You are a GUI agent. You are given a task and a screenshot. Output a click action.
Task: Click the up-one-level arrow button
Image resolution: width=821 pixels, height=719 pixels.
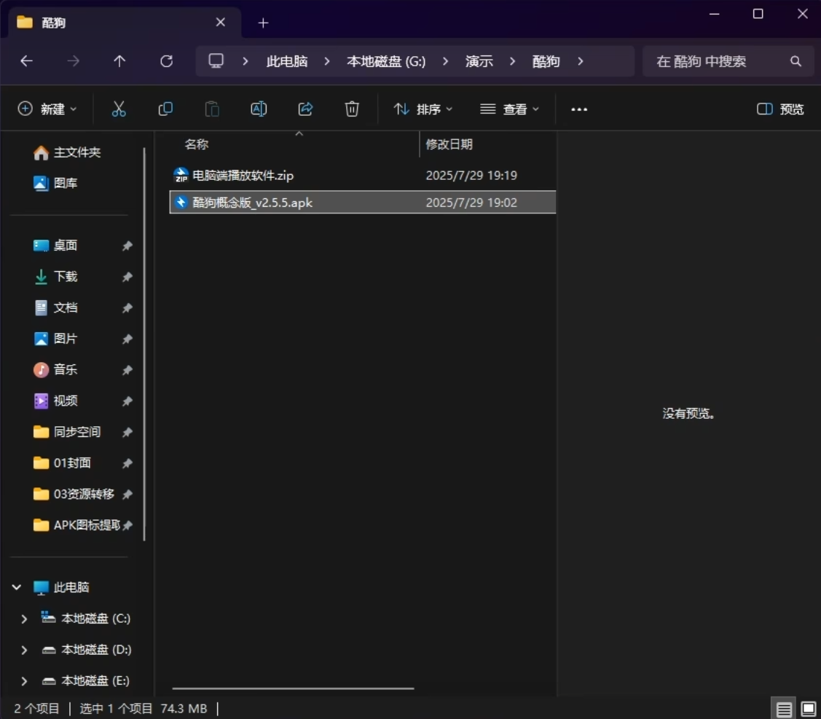119,61
